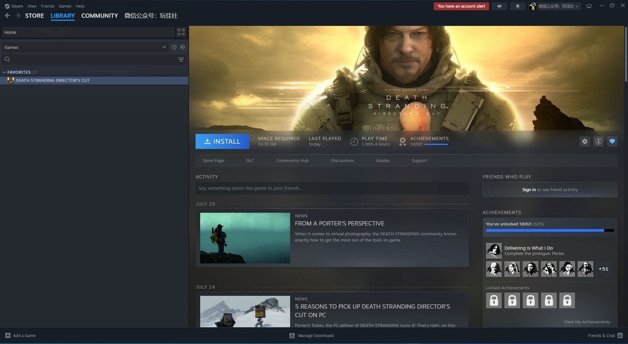Click the Install button
Image resolution: width=628 pixels, height=344 pixels.
pos(222,141)
